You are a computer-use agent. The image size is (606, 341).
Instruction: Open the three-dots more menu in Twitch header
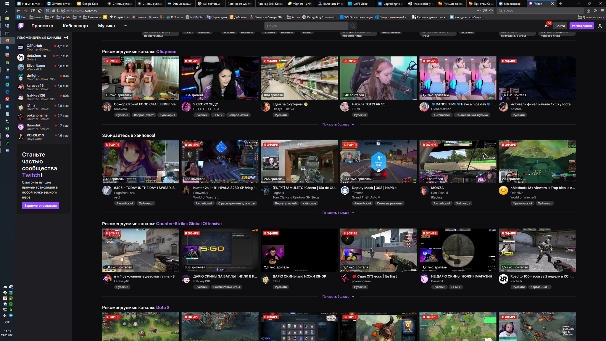tap(125, 26)
